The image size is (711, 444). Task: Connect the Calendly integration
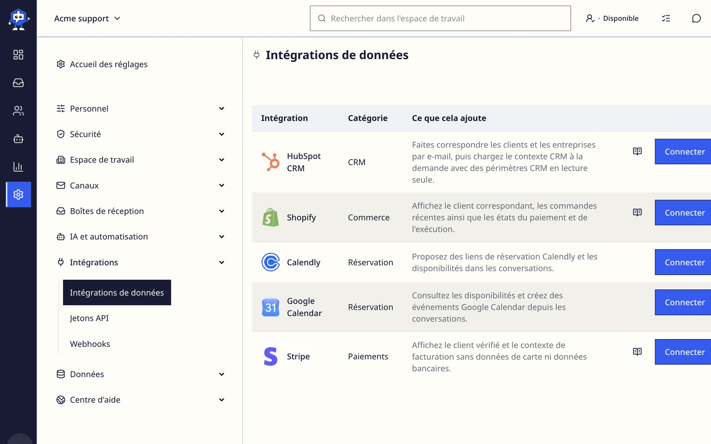pyautogui.click(x=683, y=262)
